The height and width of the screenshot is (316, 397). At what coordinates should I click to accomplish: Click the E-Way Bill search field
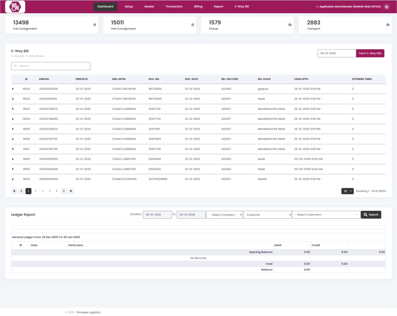pyautogui.click(x=51, y=66)
